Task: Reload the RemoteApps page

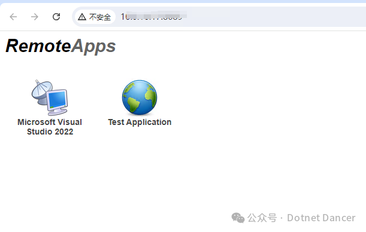Action: [x=56, y=17]
